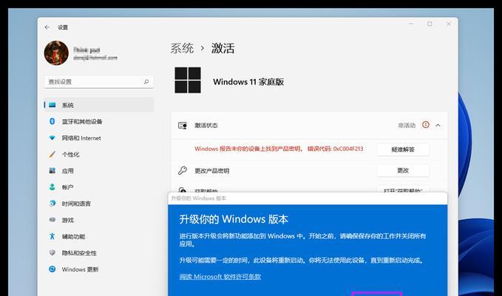The height and width of the screenshot is (296, 502).
Task: Click the time and language globe icon
Action: point(52,203)
